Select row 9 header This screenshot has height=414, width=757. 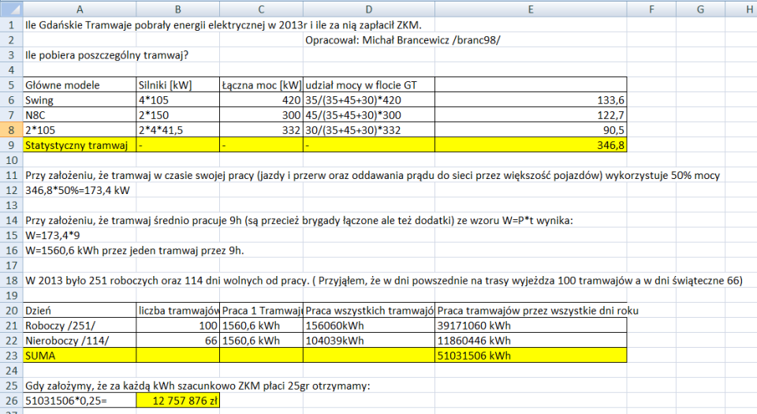pos(11,145)
